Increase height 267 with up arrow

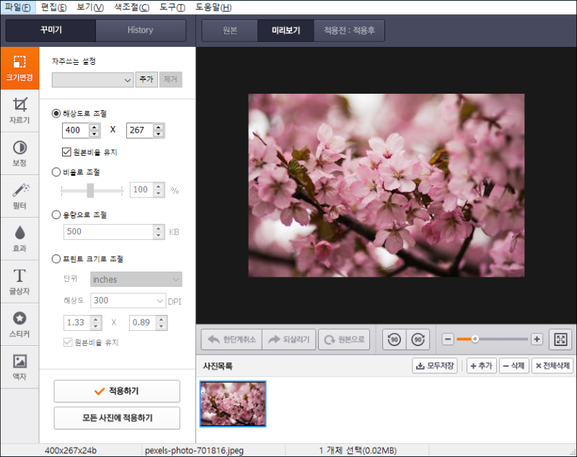click(159, 127)
